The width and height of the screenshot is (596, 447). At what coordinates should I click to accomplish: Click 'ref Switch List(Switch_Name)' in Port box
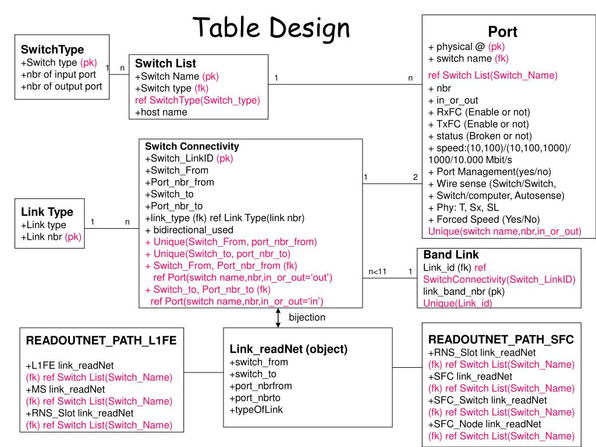[492, 75]
